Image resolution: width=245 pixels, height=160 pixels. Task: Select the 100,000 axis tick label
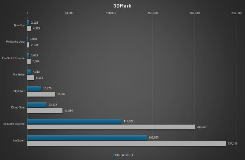pos(111,13)
